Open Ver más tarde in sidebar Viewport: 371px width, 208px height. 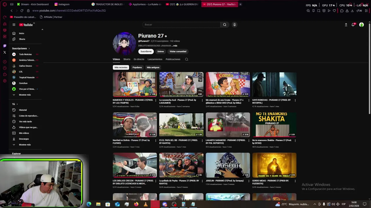tap(25, 122)
